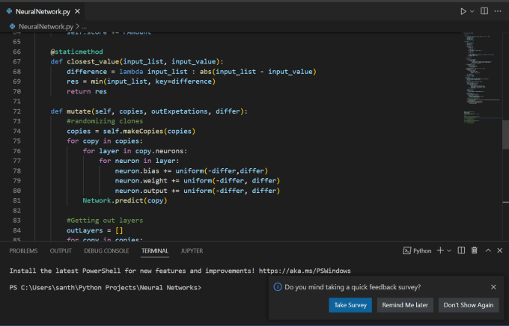Choose Don't Show Again
Viewport: 509px width, 326px height.
click(469, 305)
